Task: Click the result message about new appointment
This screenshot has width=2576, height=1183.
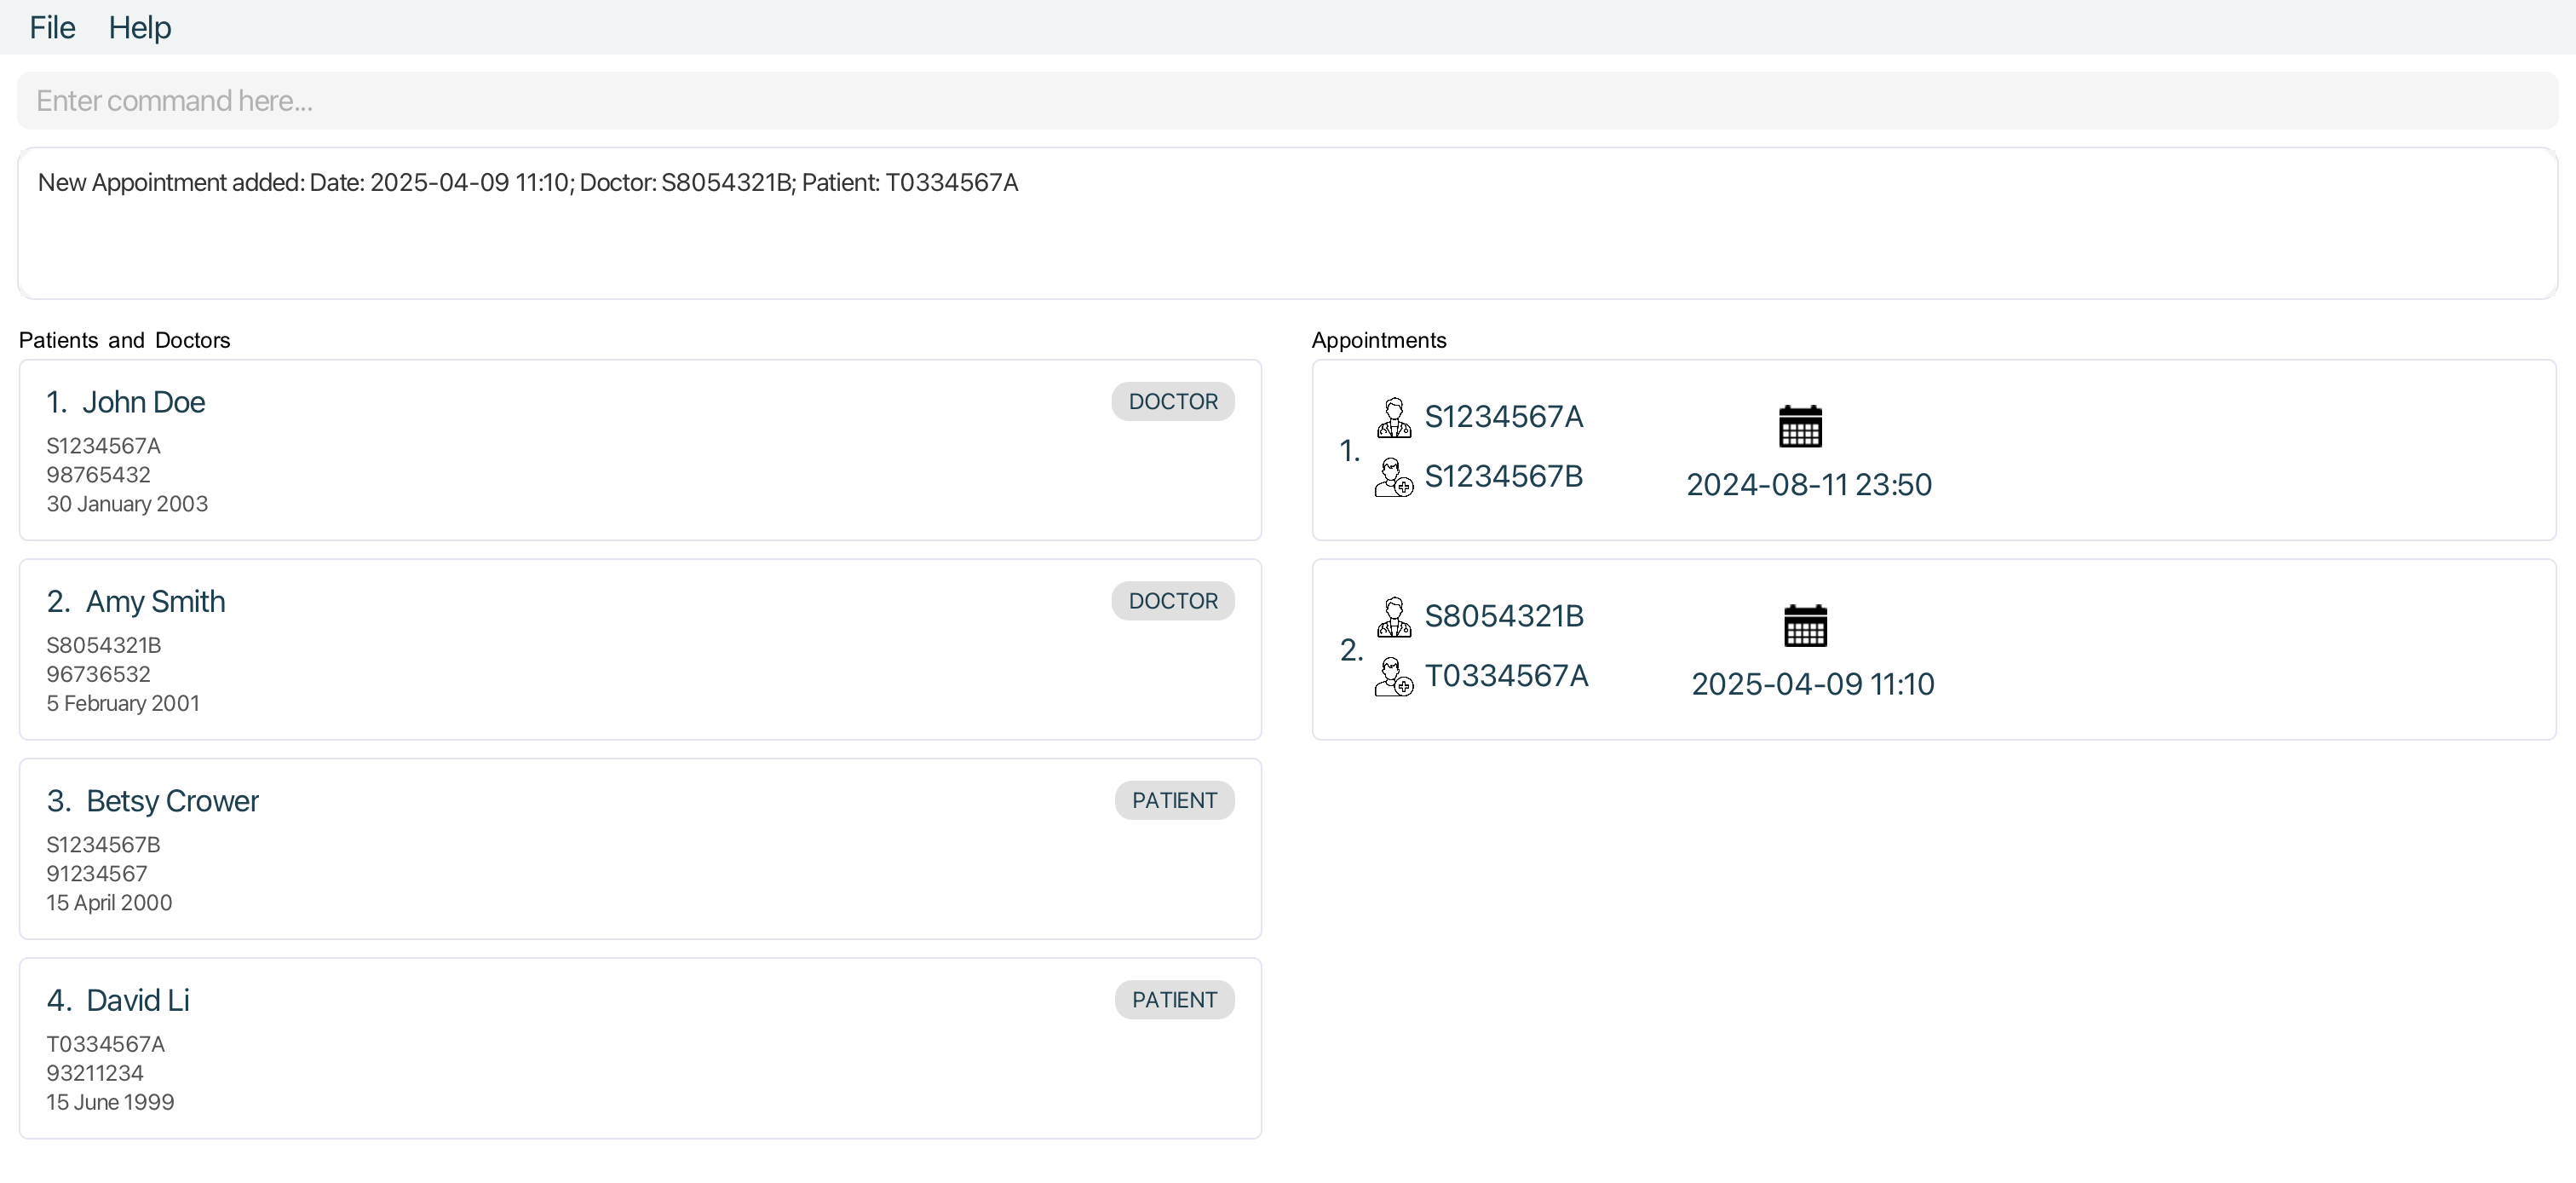Action: pyautogui.click(x=528, y=182)
